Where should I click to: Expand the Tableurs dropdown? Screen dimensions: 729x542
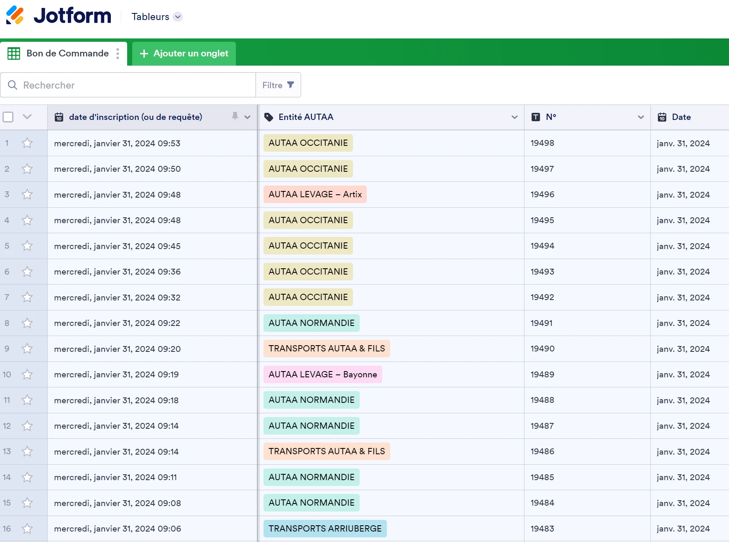[x=178, y=17]
